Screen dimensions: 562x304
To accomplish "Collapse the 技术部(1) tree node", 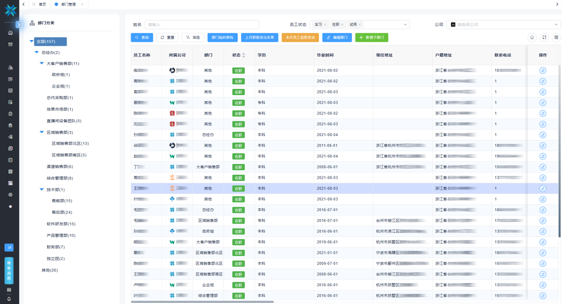I will click(x=42, y=189).
